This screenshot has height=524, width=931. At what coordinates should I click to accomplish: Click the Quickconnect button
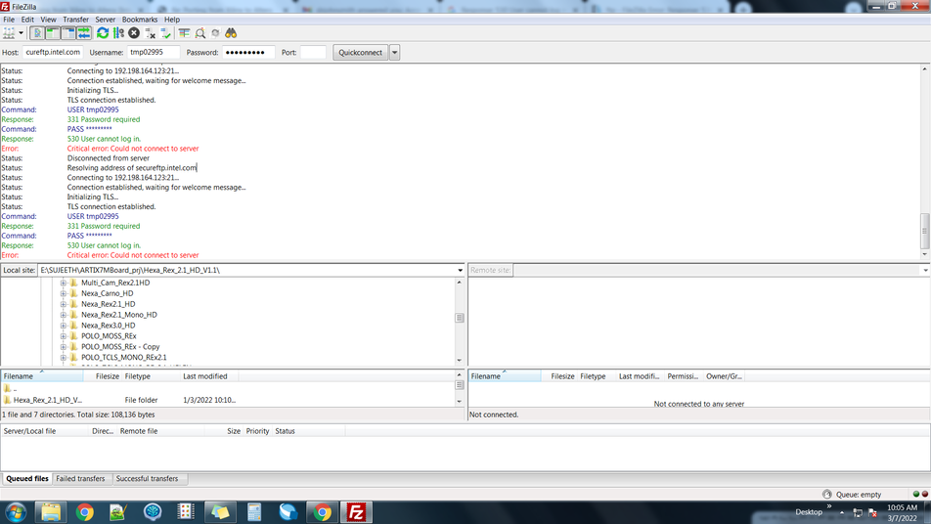coord(360,52)
